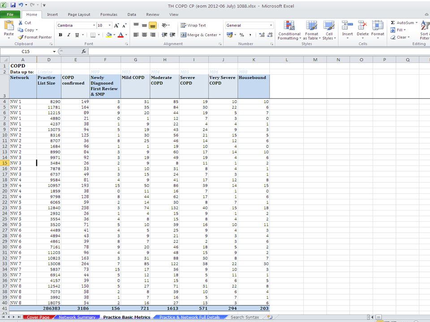Image resolution: width=430 pixels, height=322 pixels.
Task: Open Format as Table gallery
Action: [312, 30]
